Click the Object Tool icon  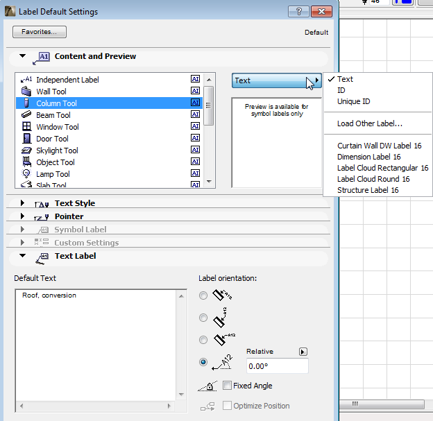tap(26, 162)
